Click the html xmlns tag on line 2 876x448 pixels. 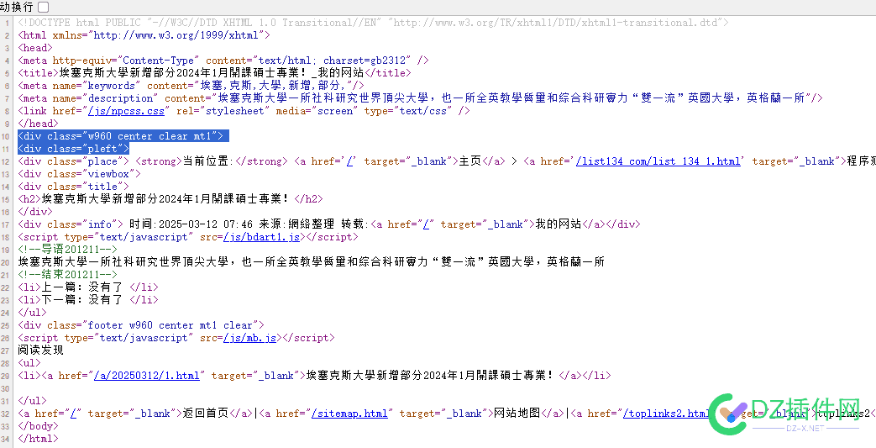144,35
